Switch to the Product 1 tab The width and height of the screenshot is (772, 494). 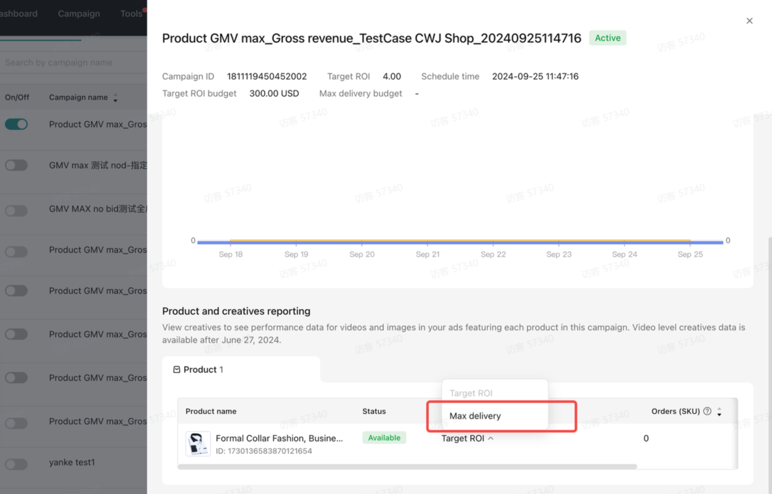coord(203,369)
